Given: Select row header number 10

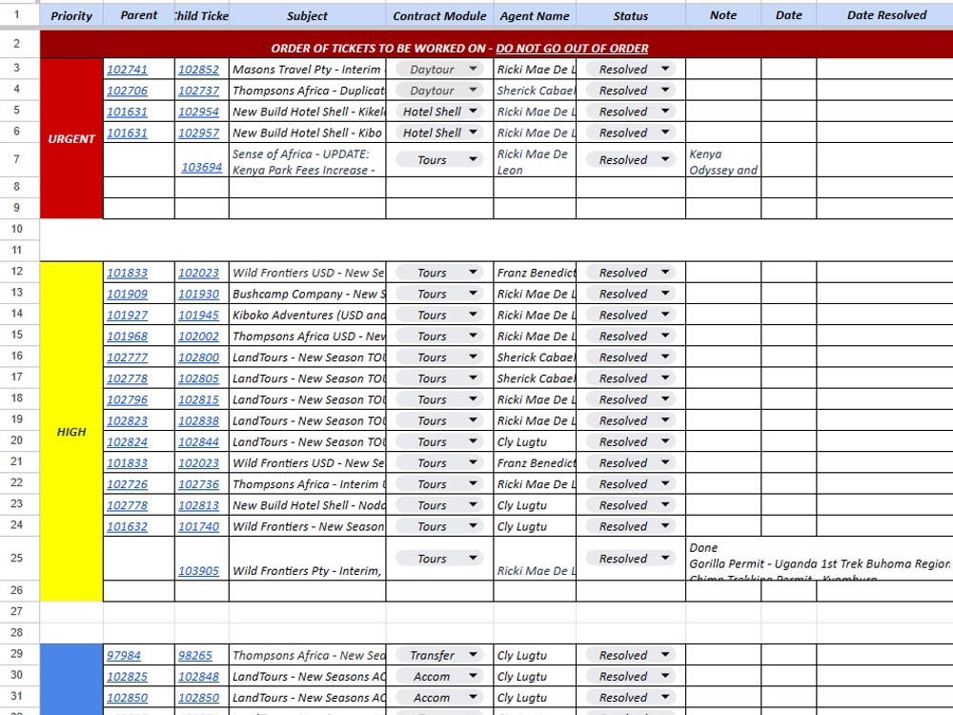Looking at the screenshot, I should (x=17, y=229).
